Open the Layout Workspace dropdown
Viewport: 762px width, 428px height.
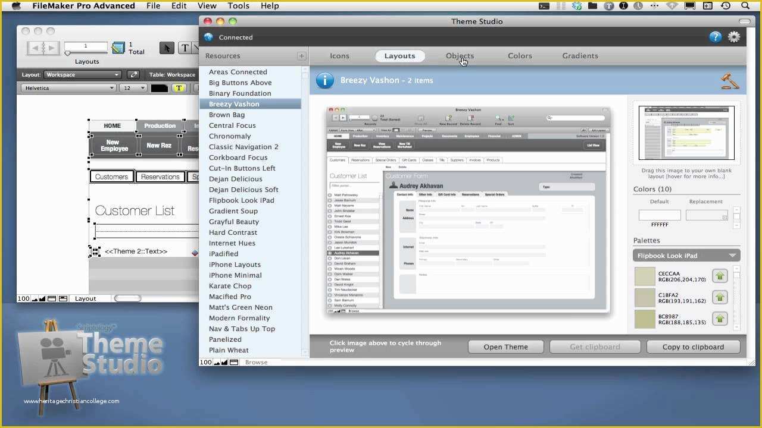tap(82, 75)
